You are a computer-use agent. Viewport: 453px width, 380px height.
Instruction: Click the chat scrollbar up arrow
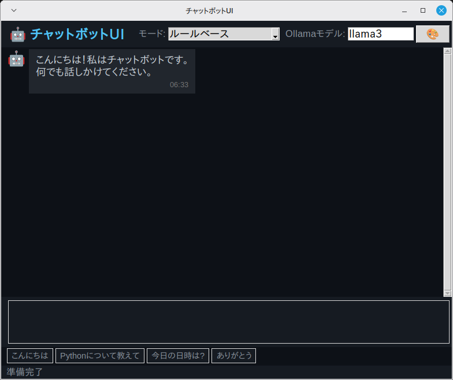tap(447, 51)
